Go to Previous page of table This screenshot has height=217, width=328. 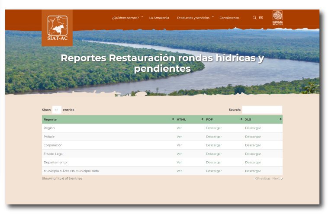(x=263, y=179)
